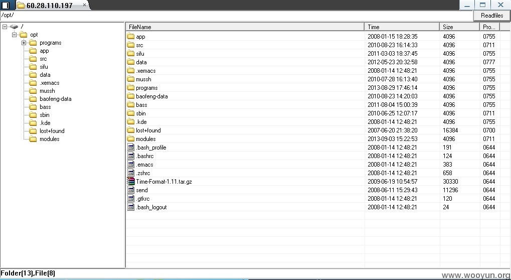Screen dimensions: 511x280
Task: Click the .gtkrc file icon
Action: [131, 199]
